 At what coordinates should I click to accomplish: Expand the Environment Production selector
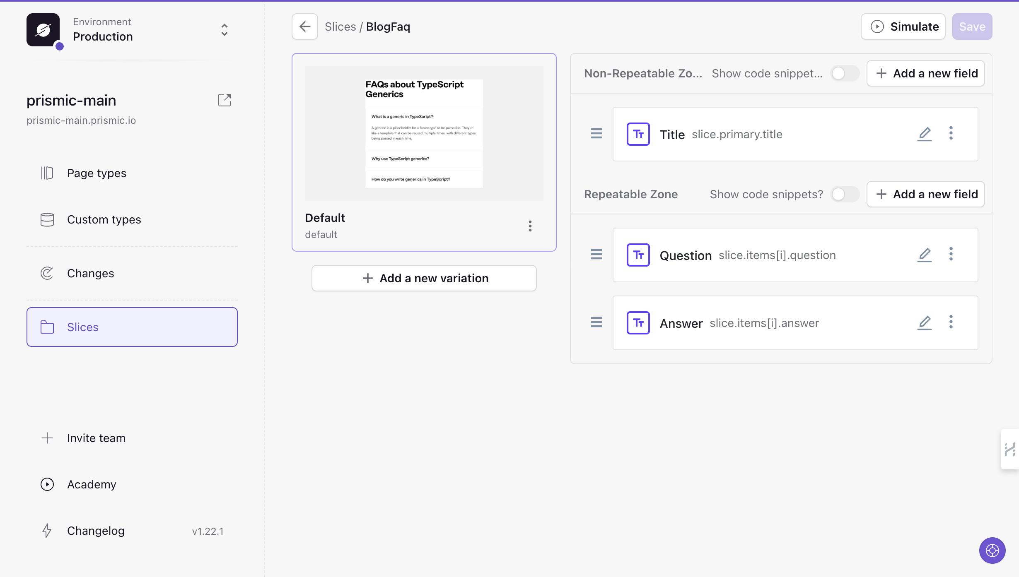(224, 30)
